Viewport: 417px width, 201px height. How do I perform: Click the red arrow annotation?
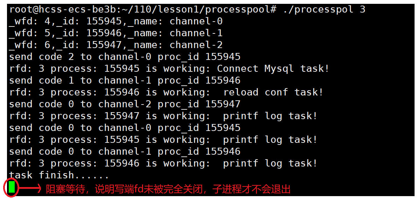click(30, 188)
